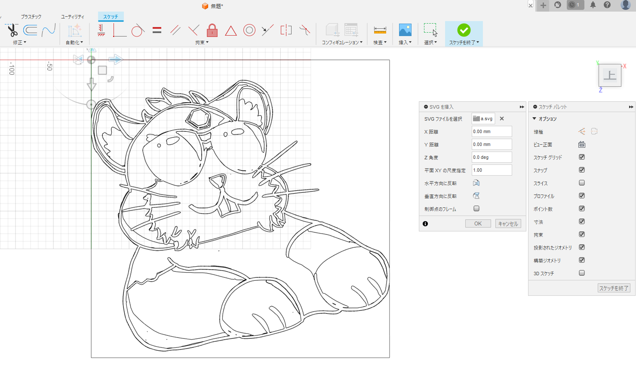Click the X 距離 input field
The height and width of the screenshot is (380, 636).
tap(492, 131)
